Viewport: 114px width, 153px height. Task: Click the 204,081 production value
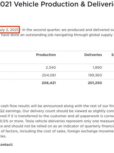pyautogui.click(x=49, y=75)
